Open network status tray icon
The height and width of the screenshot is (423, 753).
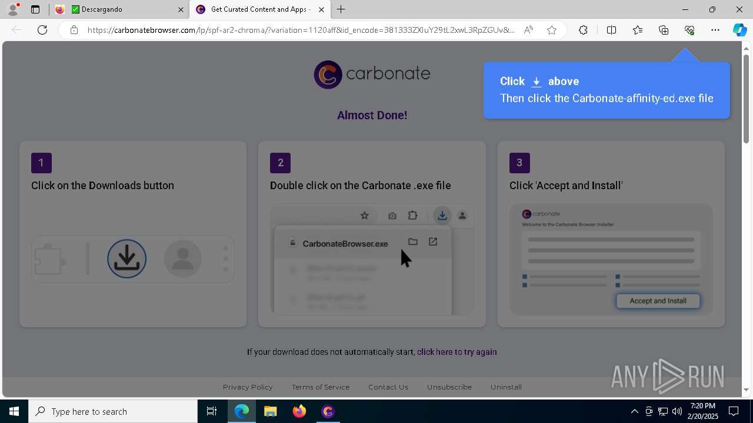click(663, 411)
